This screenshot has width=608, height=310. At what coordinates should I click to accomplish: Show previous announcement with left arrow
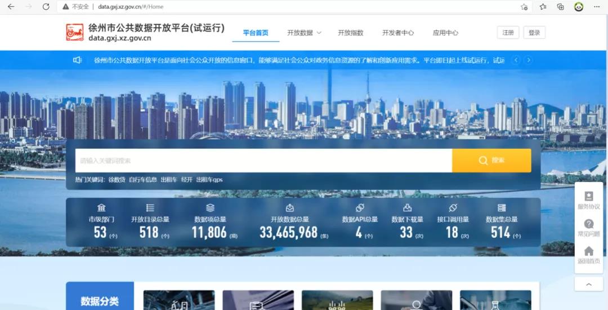(515, 60)
